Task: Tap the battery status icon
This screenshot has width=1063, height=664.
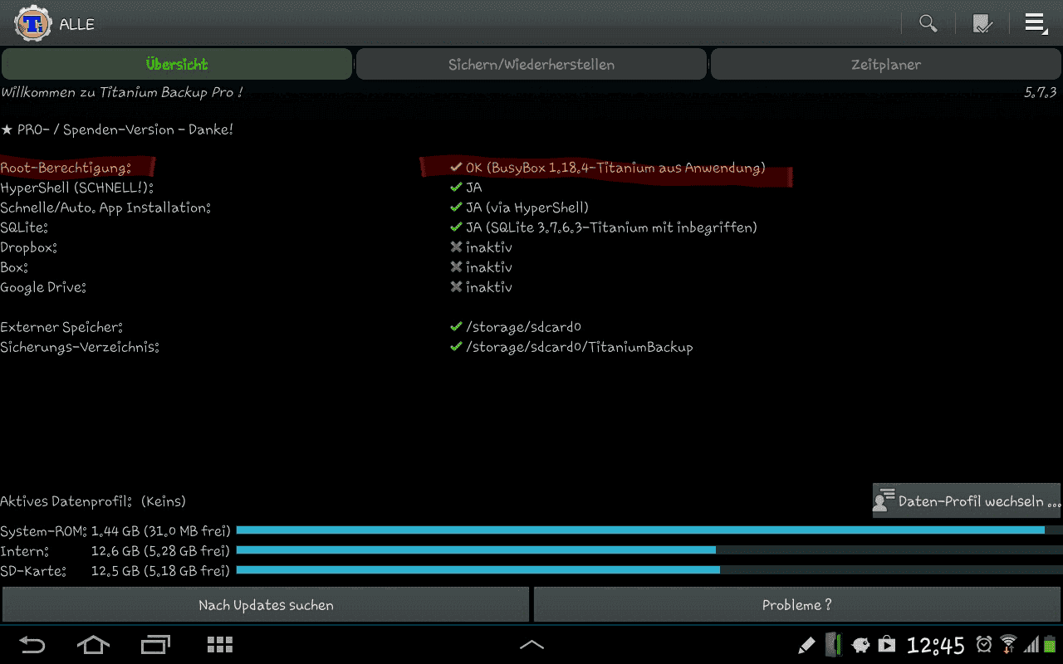Action: (x=1050, y=645)
